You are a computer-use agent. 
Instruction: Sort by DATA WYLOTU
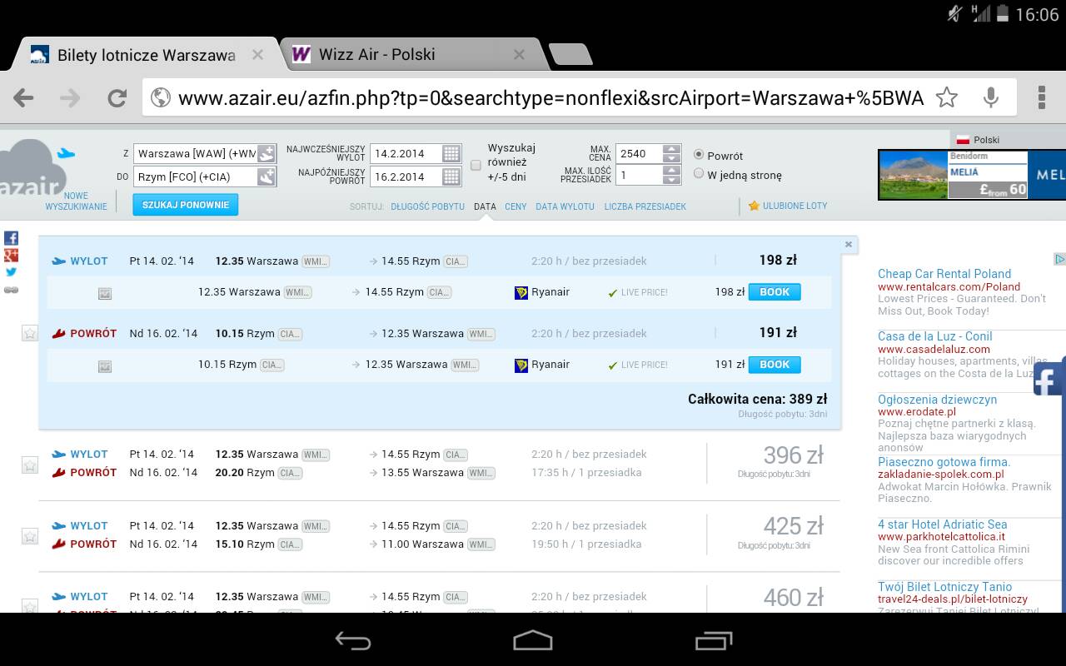(x=565, y=206)
